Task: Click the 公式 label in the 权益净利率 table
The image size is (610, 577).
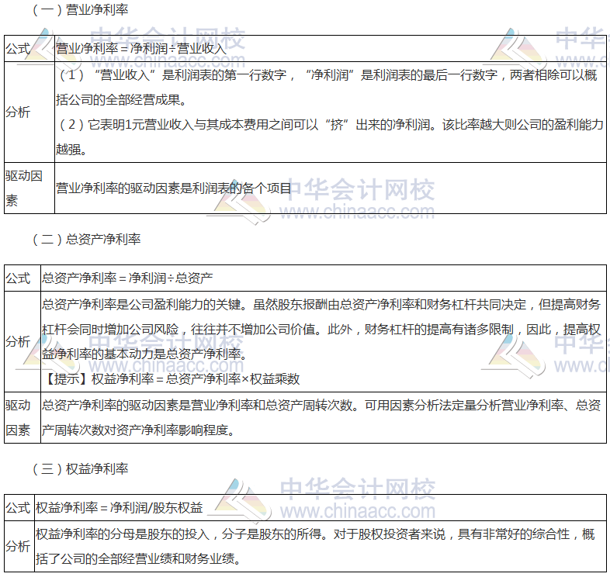Action: 18,508
